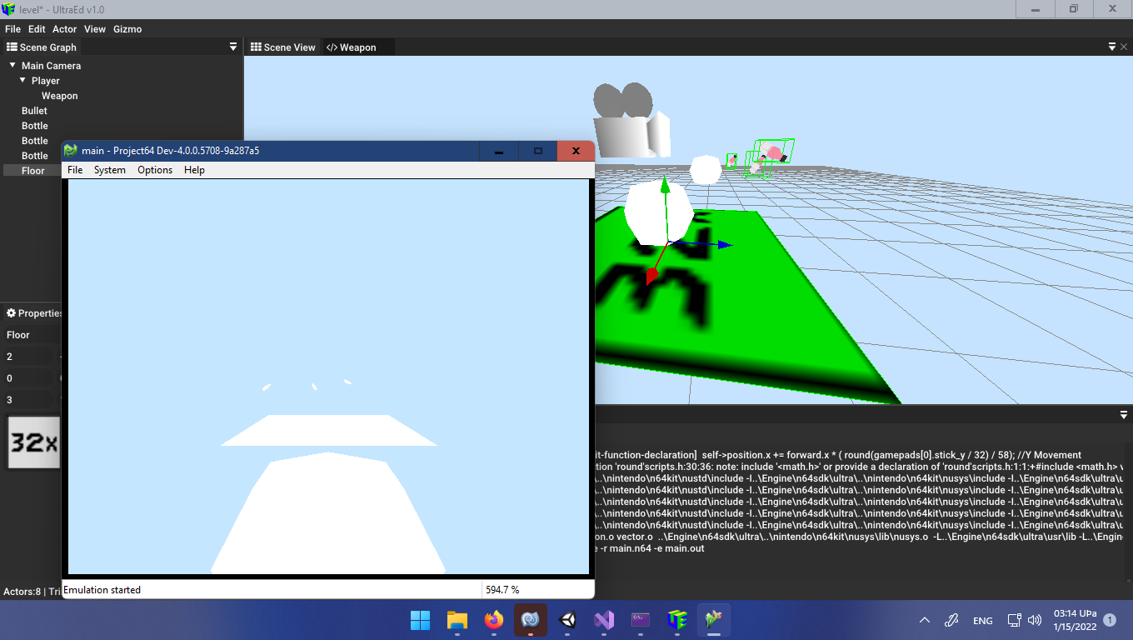The width and height of the screenshot is (1133, 640).
Task: Collapse the Player tree node
Action: point(22,80)
